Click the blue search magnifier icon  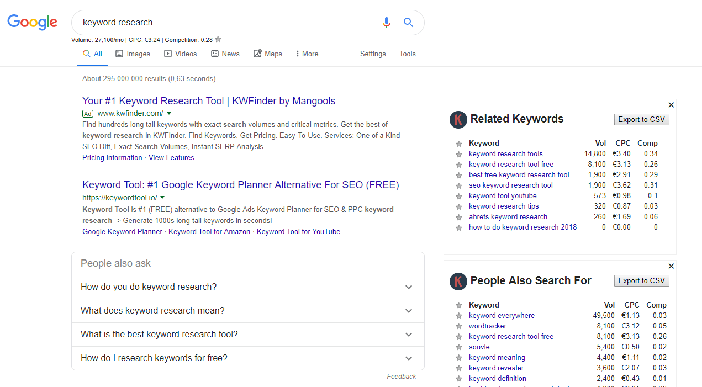(408, 23)
